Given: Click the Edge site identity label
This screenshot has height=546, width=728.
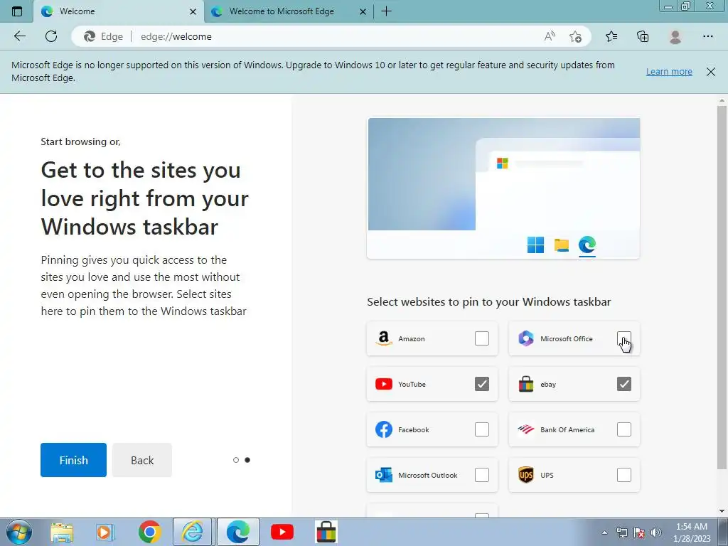Looking at the screenshot, I should pos(103,36).
